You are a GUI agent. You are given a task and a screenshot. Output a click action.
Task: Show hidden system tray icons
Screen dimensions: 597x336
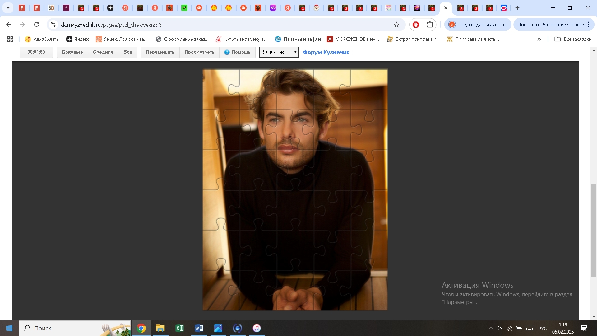click(x=490, y=328)
